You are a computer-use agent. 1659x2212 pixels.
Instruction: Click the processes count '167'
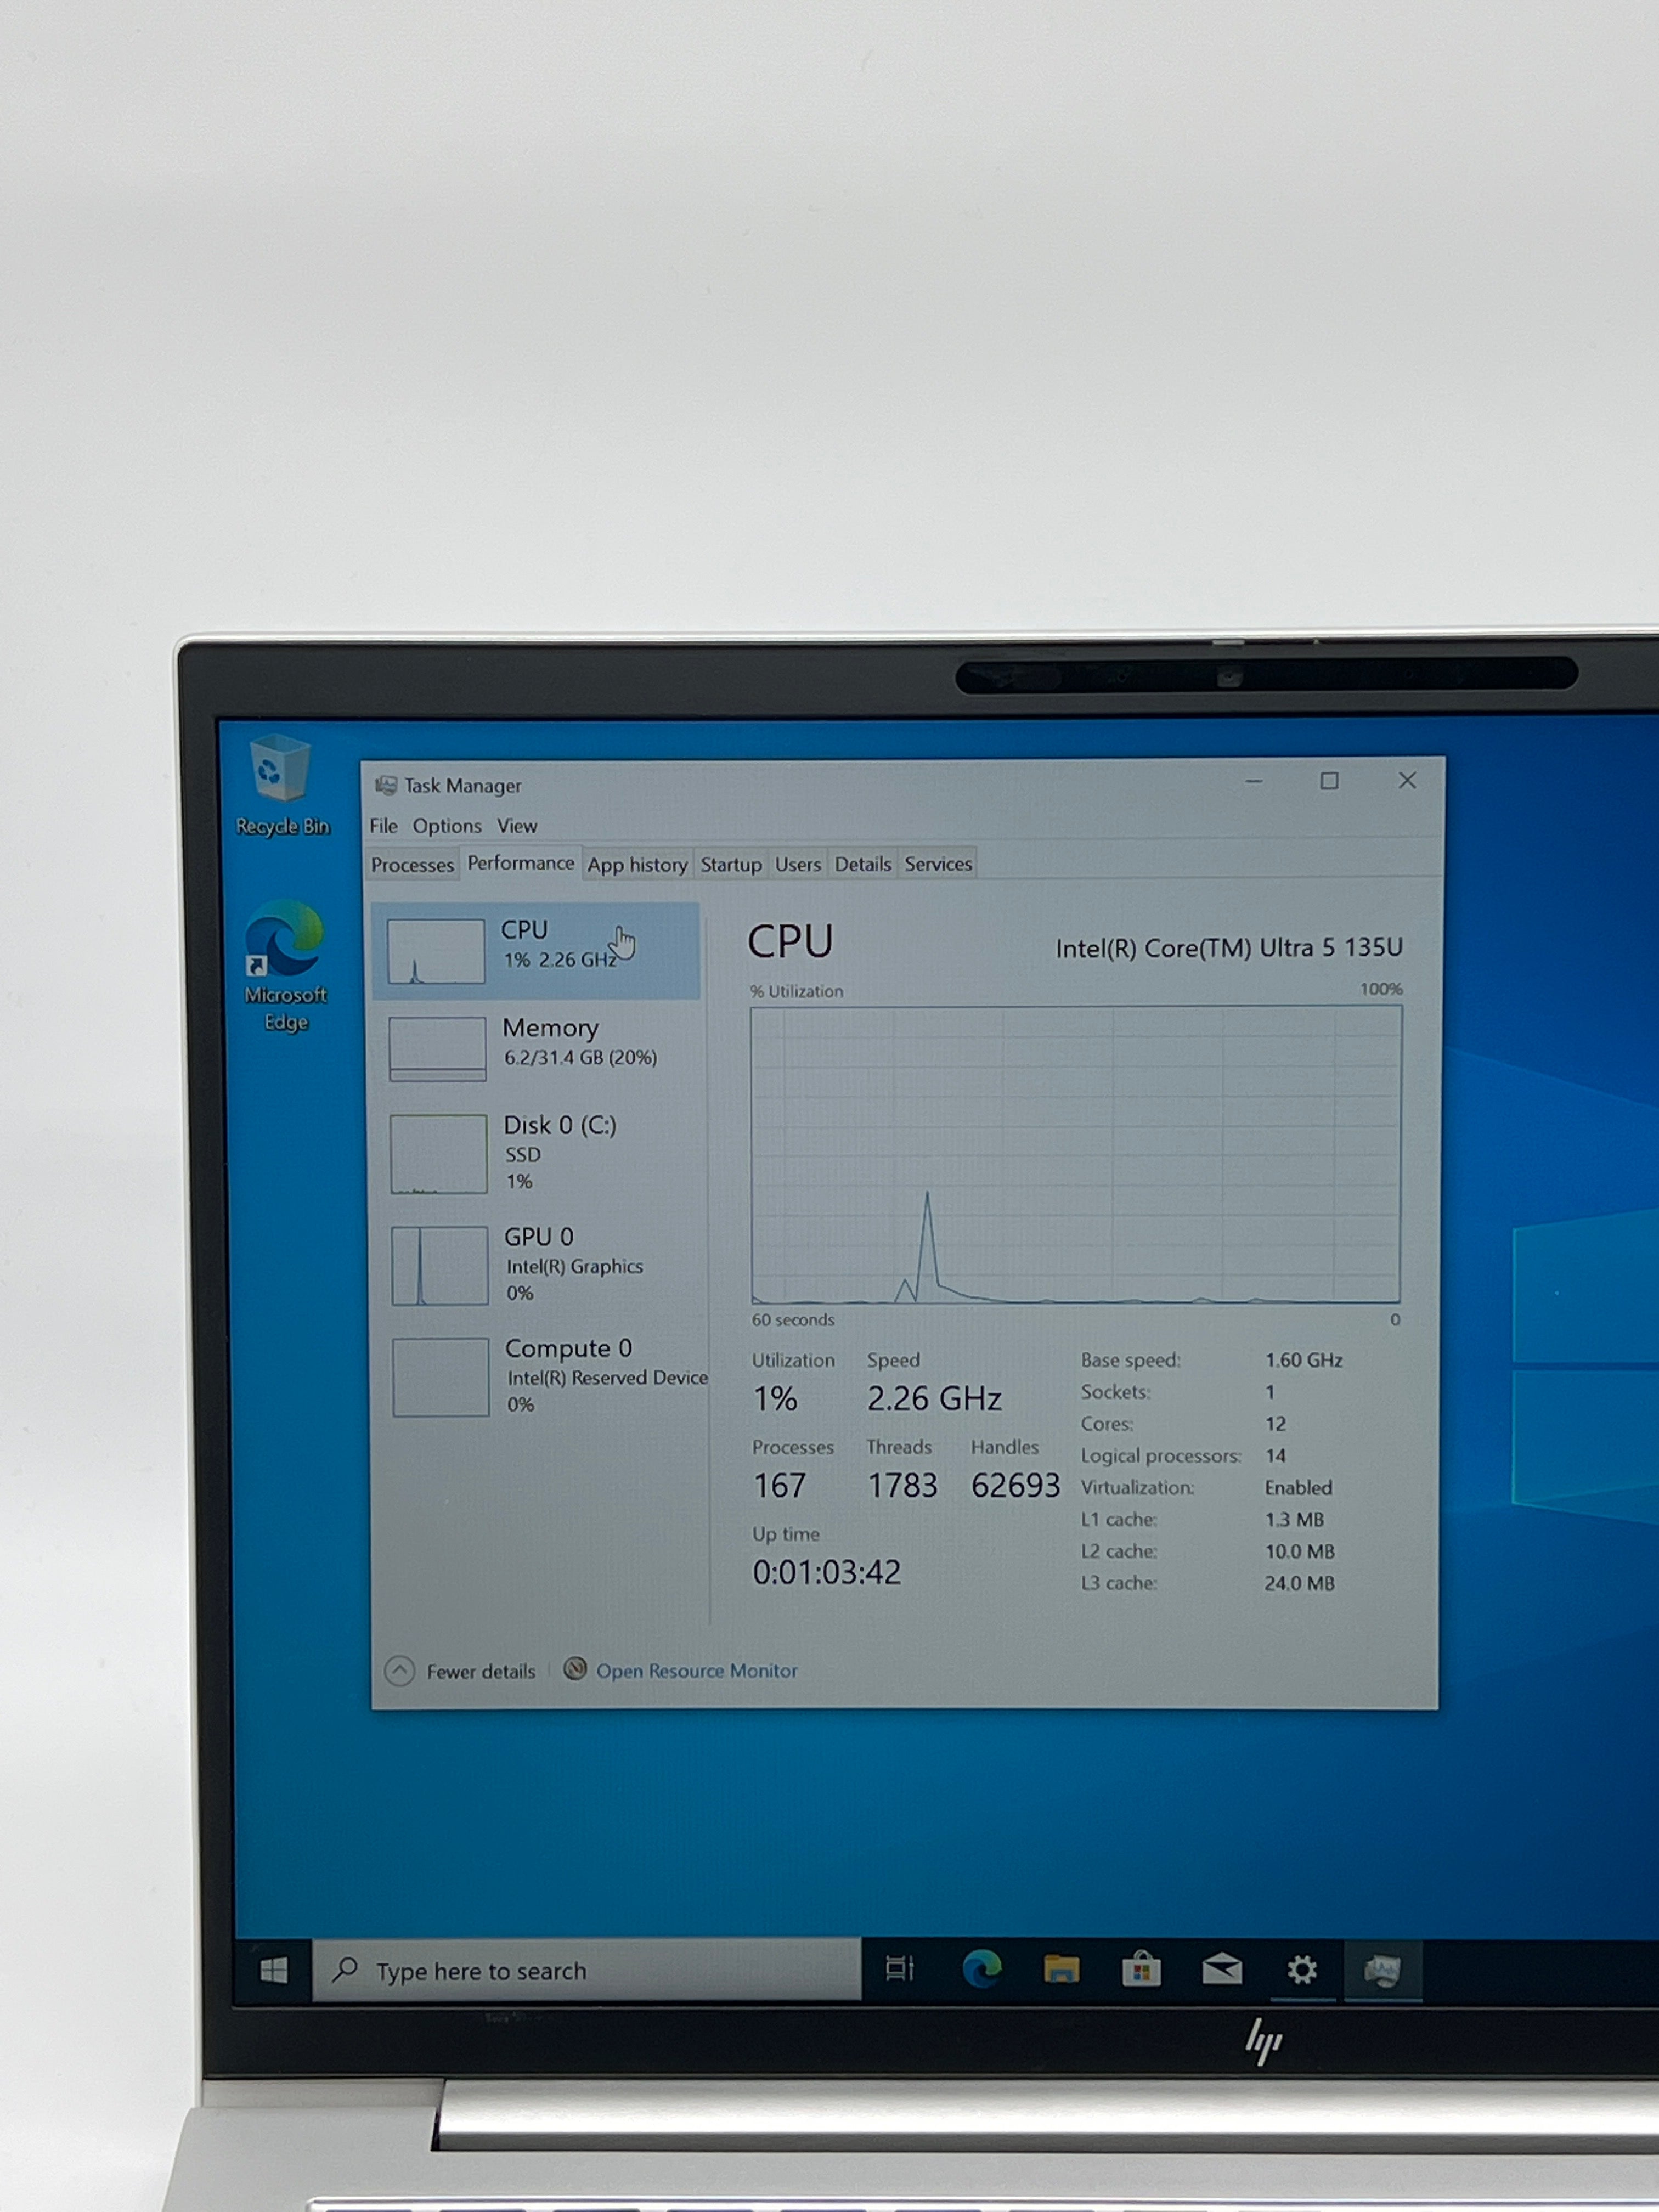tap(779, 1485)
